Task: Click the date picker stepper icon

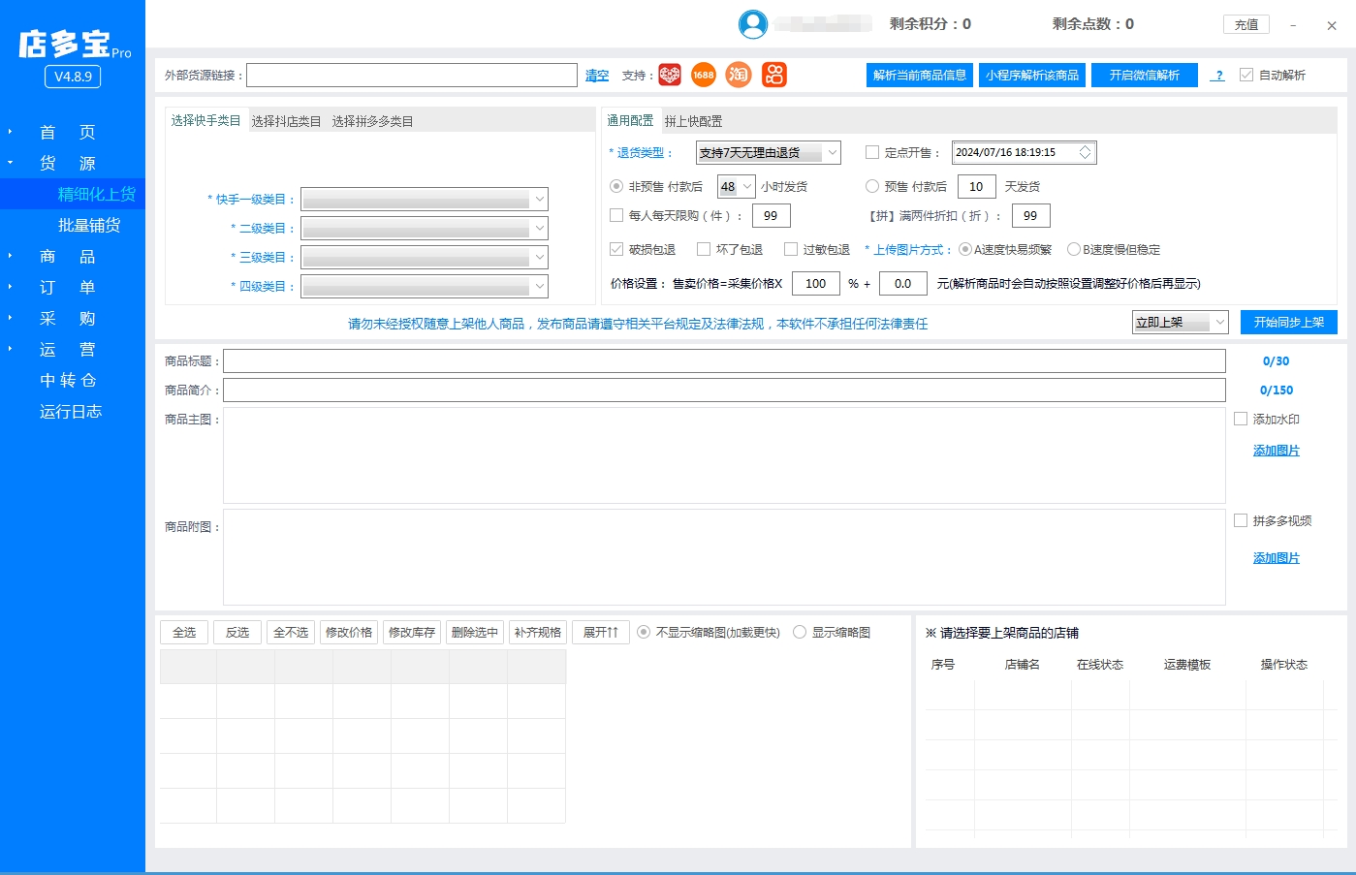Action: point(1086,152)
